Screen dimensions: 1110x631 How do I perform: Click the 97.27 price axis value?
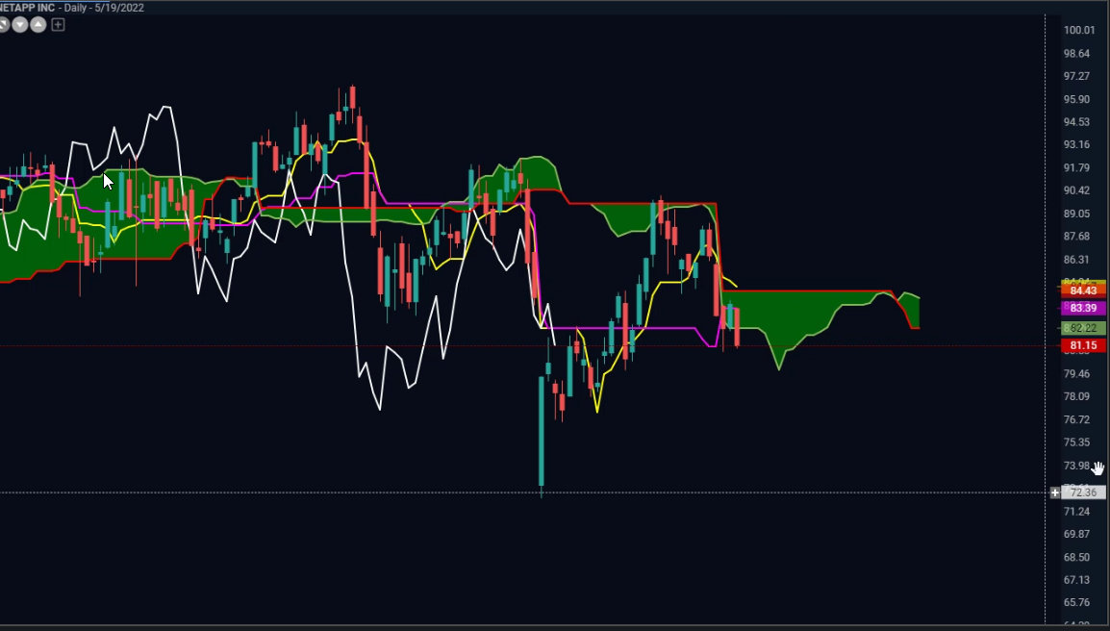(x=1076, y=76)
